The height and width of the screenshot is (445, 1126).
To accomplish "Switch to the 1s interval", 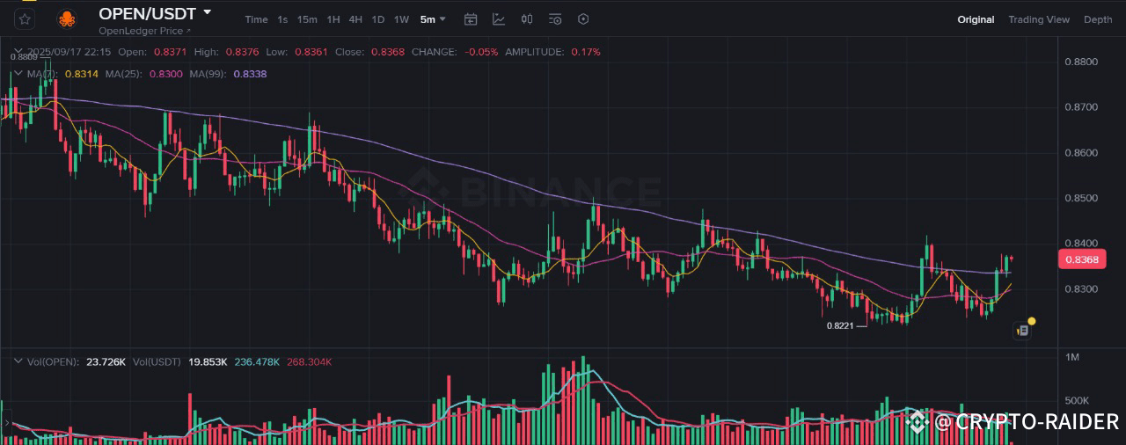I will [x=282, y=19].
